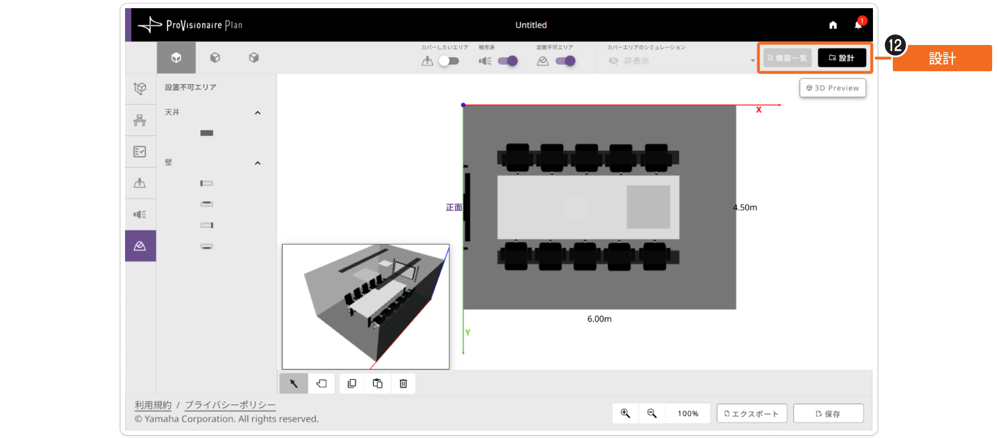This screenshot has height=438, width=998.
Task: Switch to the second cube view tab
Action: 215,58
